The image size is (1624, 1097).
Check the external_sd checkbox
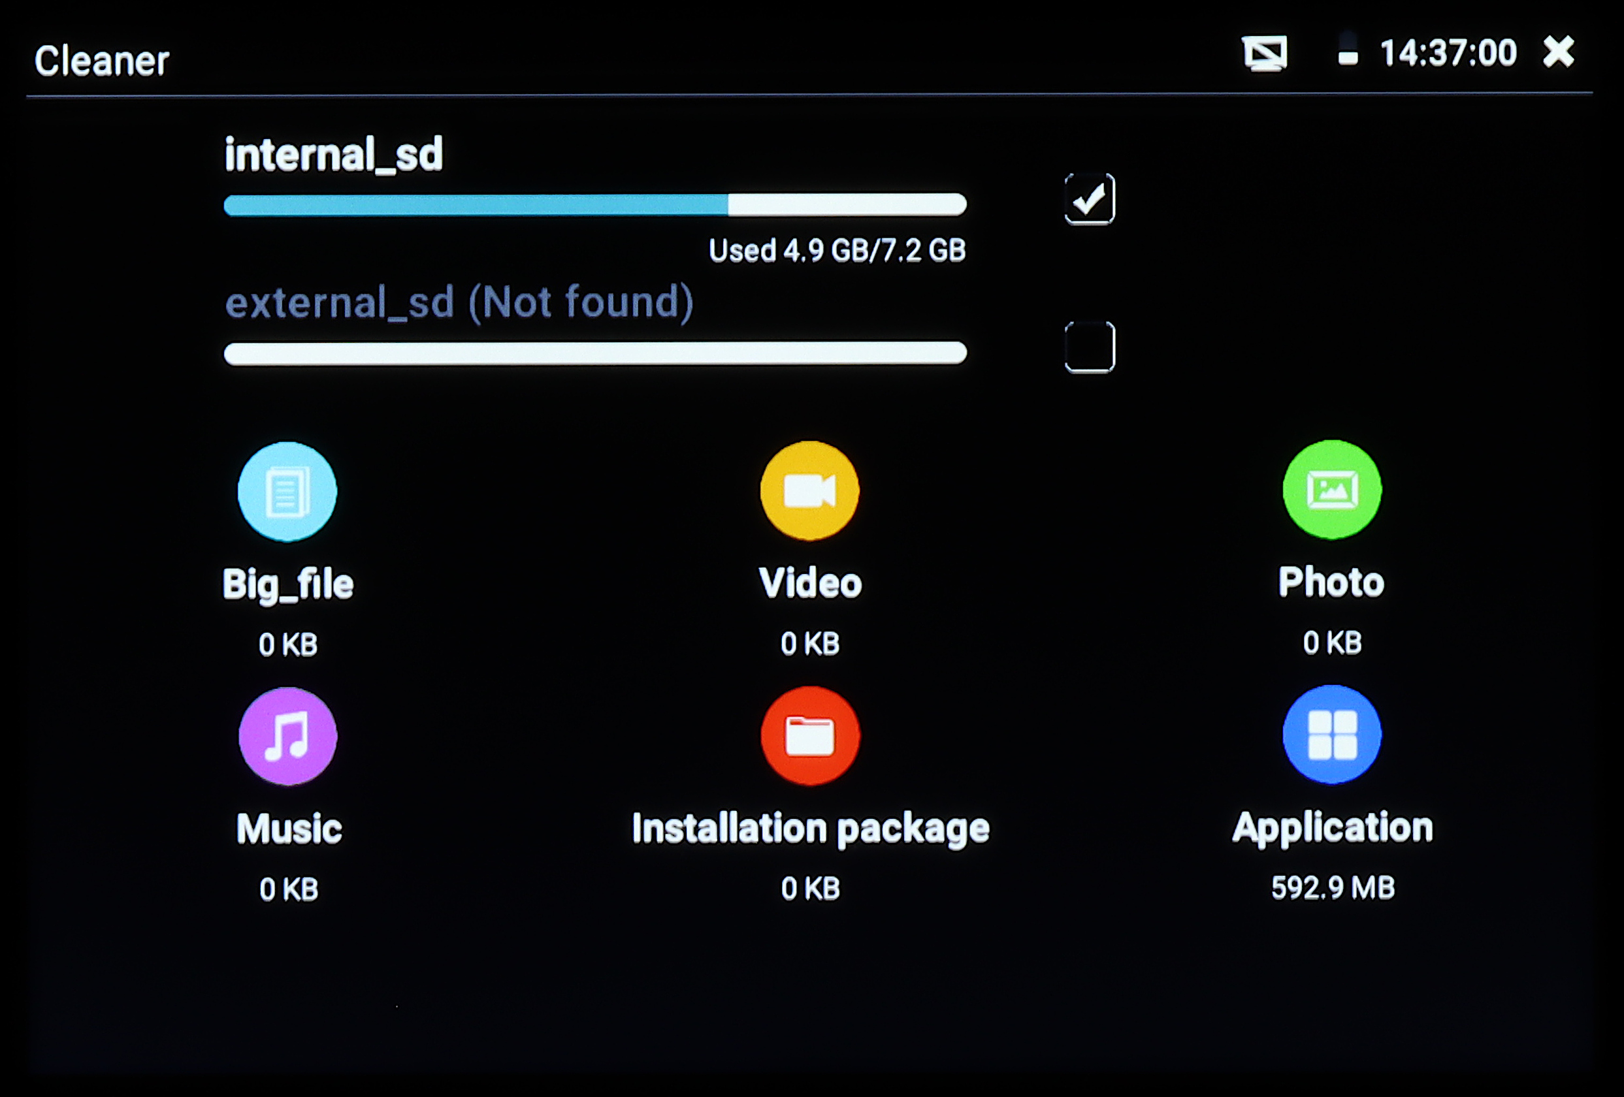(1090, 347)
